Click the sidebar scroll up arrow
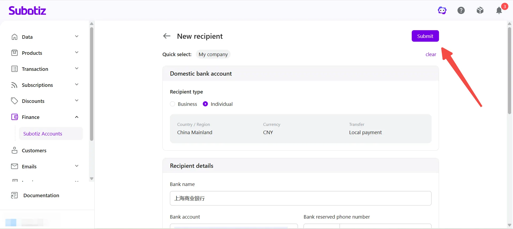The width and height of the screenshot is (513, 229). 92,24
